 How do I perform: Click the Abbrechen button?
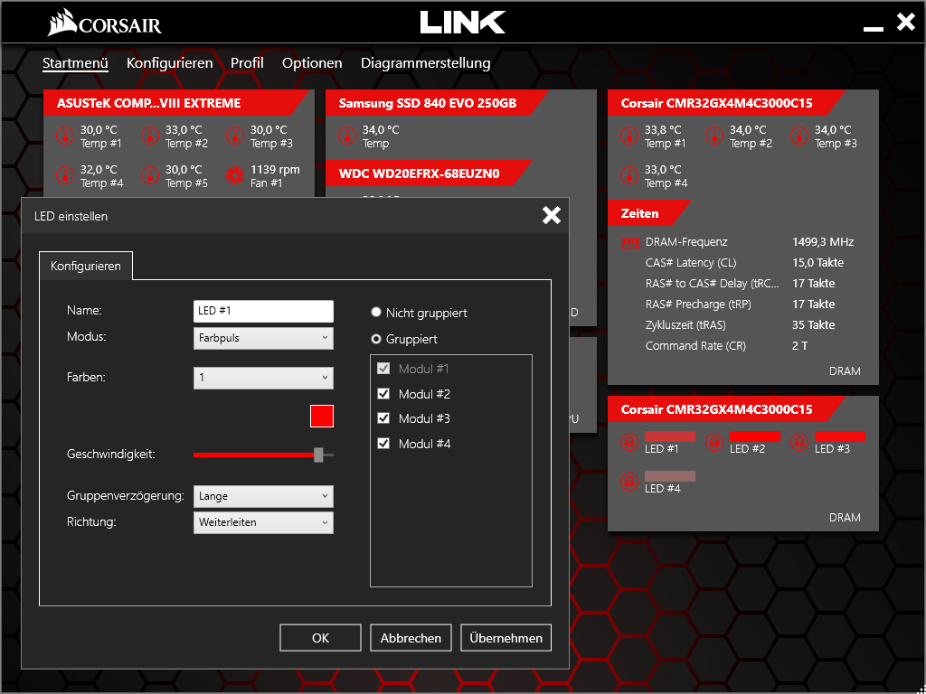pyautogui.click(x=411, y=638)
